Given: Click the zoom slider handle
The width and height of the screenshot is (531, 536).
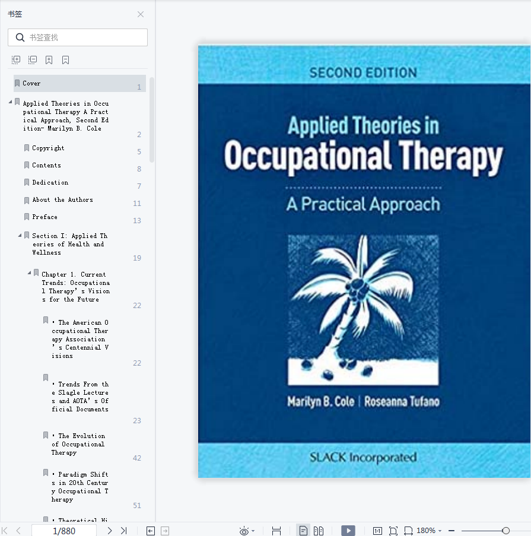Looking at the screenshot, I should (x=505, y=531).
